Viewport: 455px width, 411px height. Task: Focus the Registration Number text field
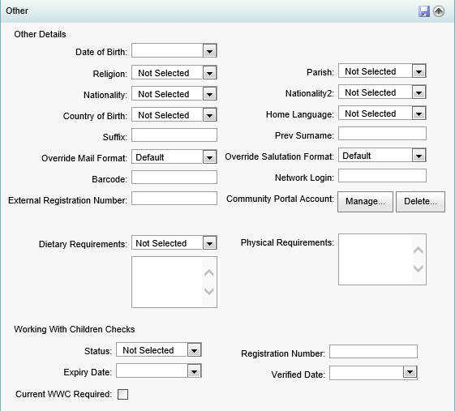(x=373, y=352)
